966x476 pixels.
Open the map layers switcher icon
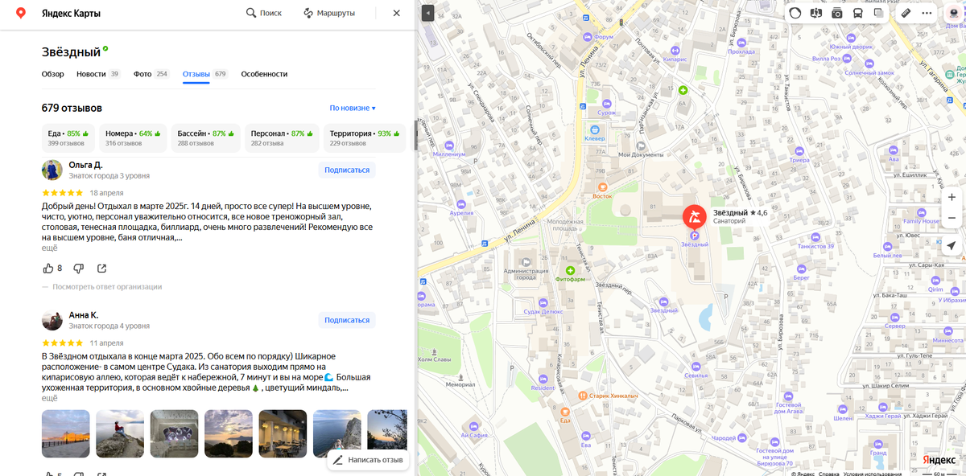(x=879, y=13)
